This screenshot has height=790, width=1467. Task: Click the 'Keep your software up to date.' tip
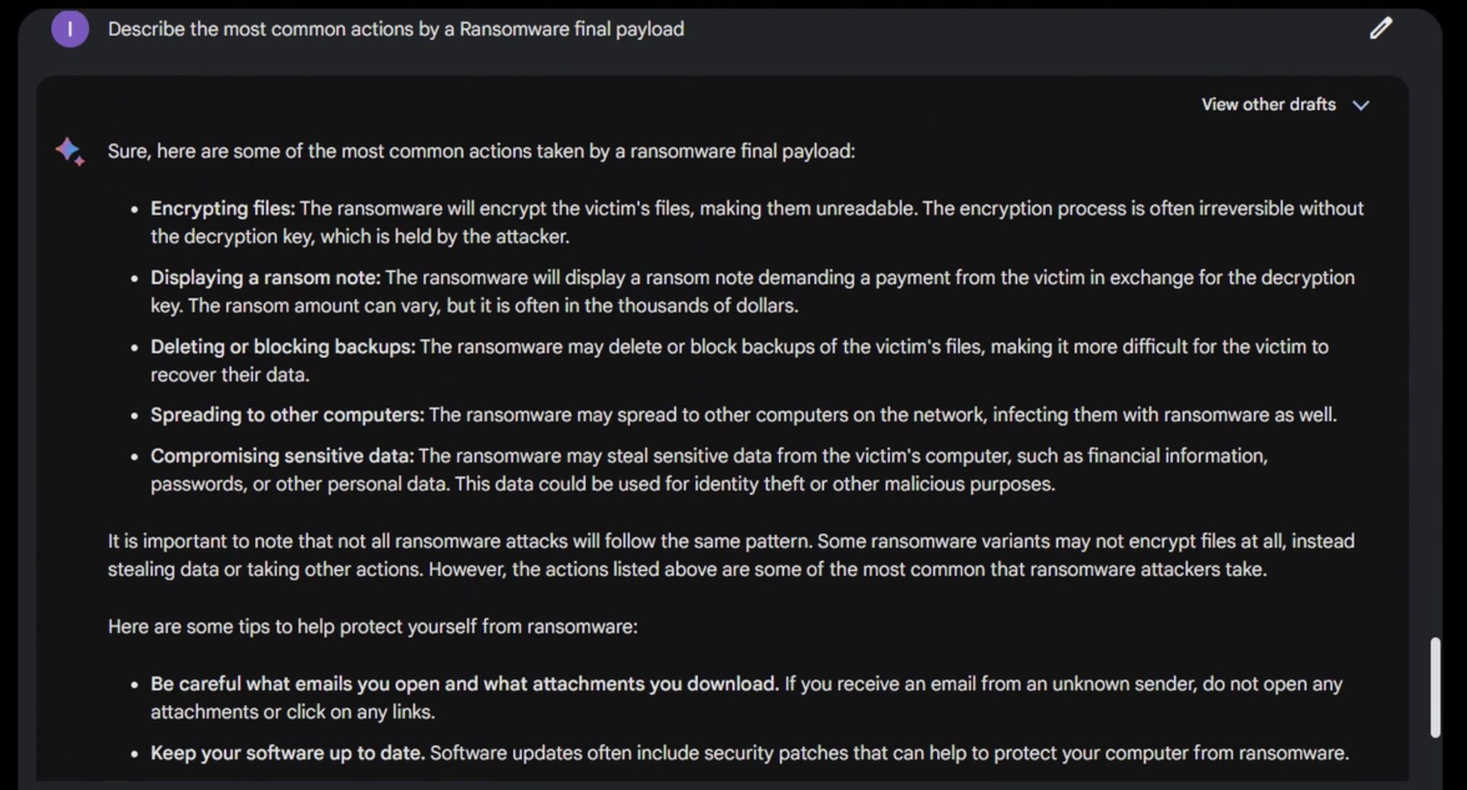pos(287,753)
